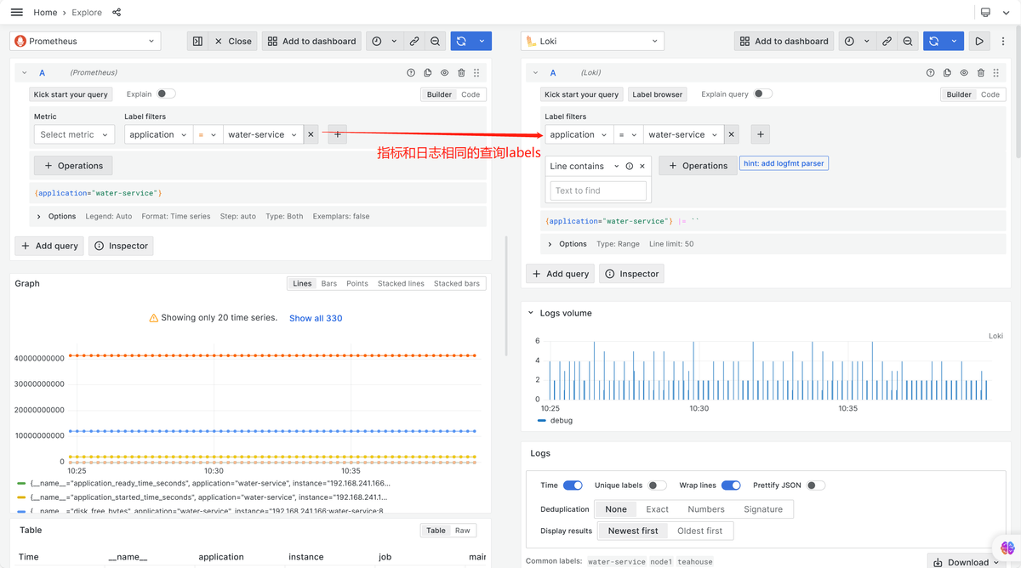
Task: Enable the Explain switch
Action: [166, 94]
